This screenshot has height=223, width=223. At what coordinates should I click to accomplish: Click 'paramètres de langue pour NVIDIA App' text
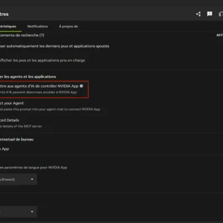coord(36,167)
